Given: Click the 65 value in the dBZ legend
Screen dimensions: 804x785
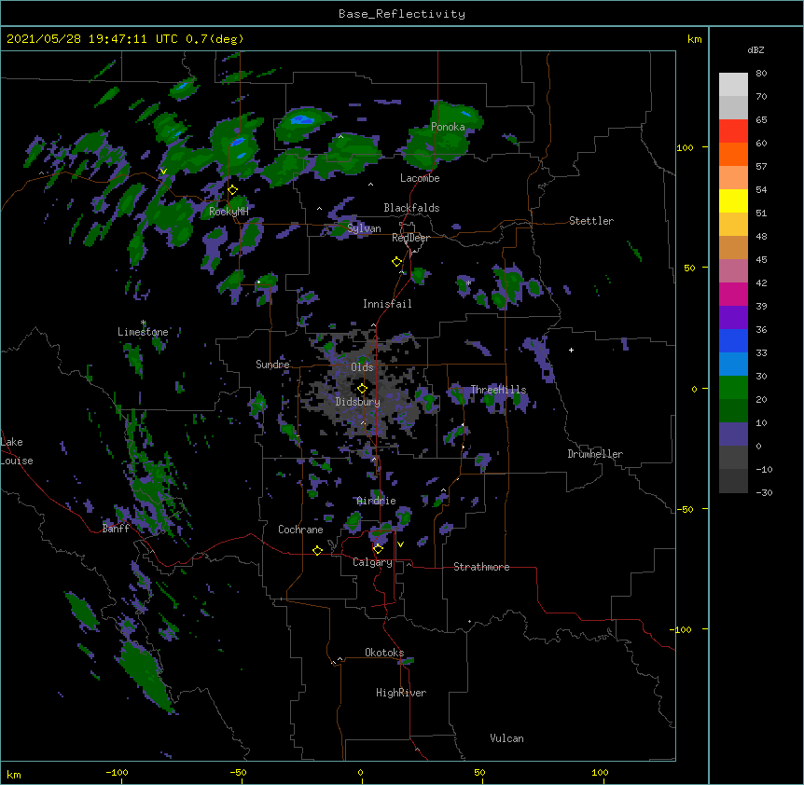Looking at the screenshot, I should click(x=761, y=120).
